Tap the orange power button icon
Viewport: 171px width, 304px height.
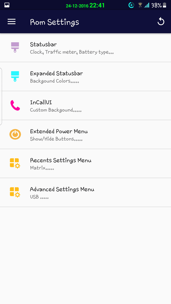pyautogui.click(x=15, y=134)
